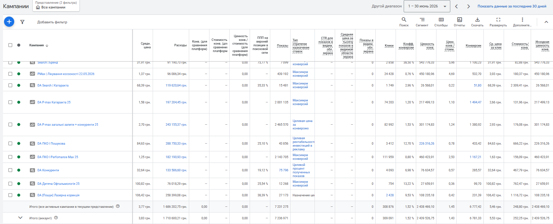This screenshot has height=224, width=553.
Task: Open campaign DA Дитяча Офтальмологія 25
Action: (x=58, y=184)
